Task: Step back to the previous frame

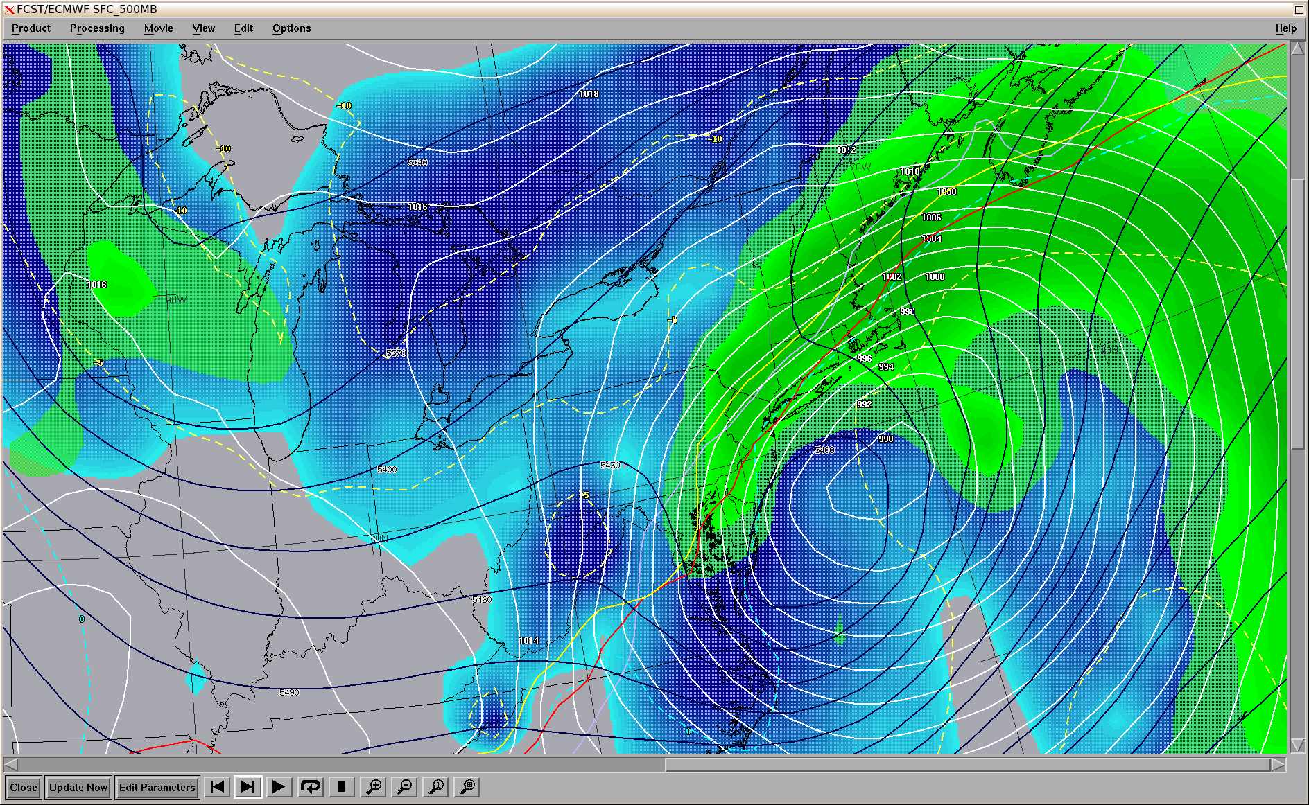Action: [217, 787]
